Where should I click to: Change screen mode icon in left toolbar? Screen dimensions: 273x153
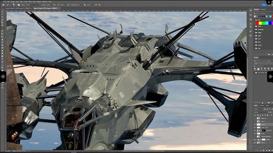[x=2, y=88]
